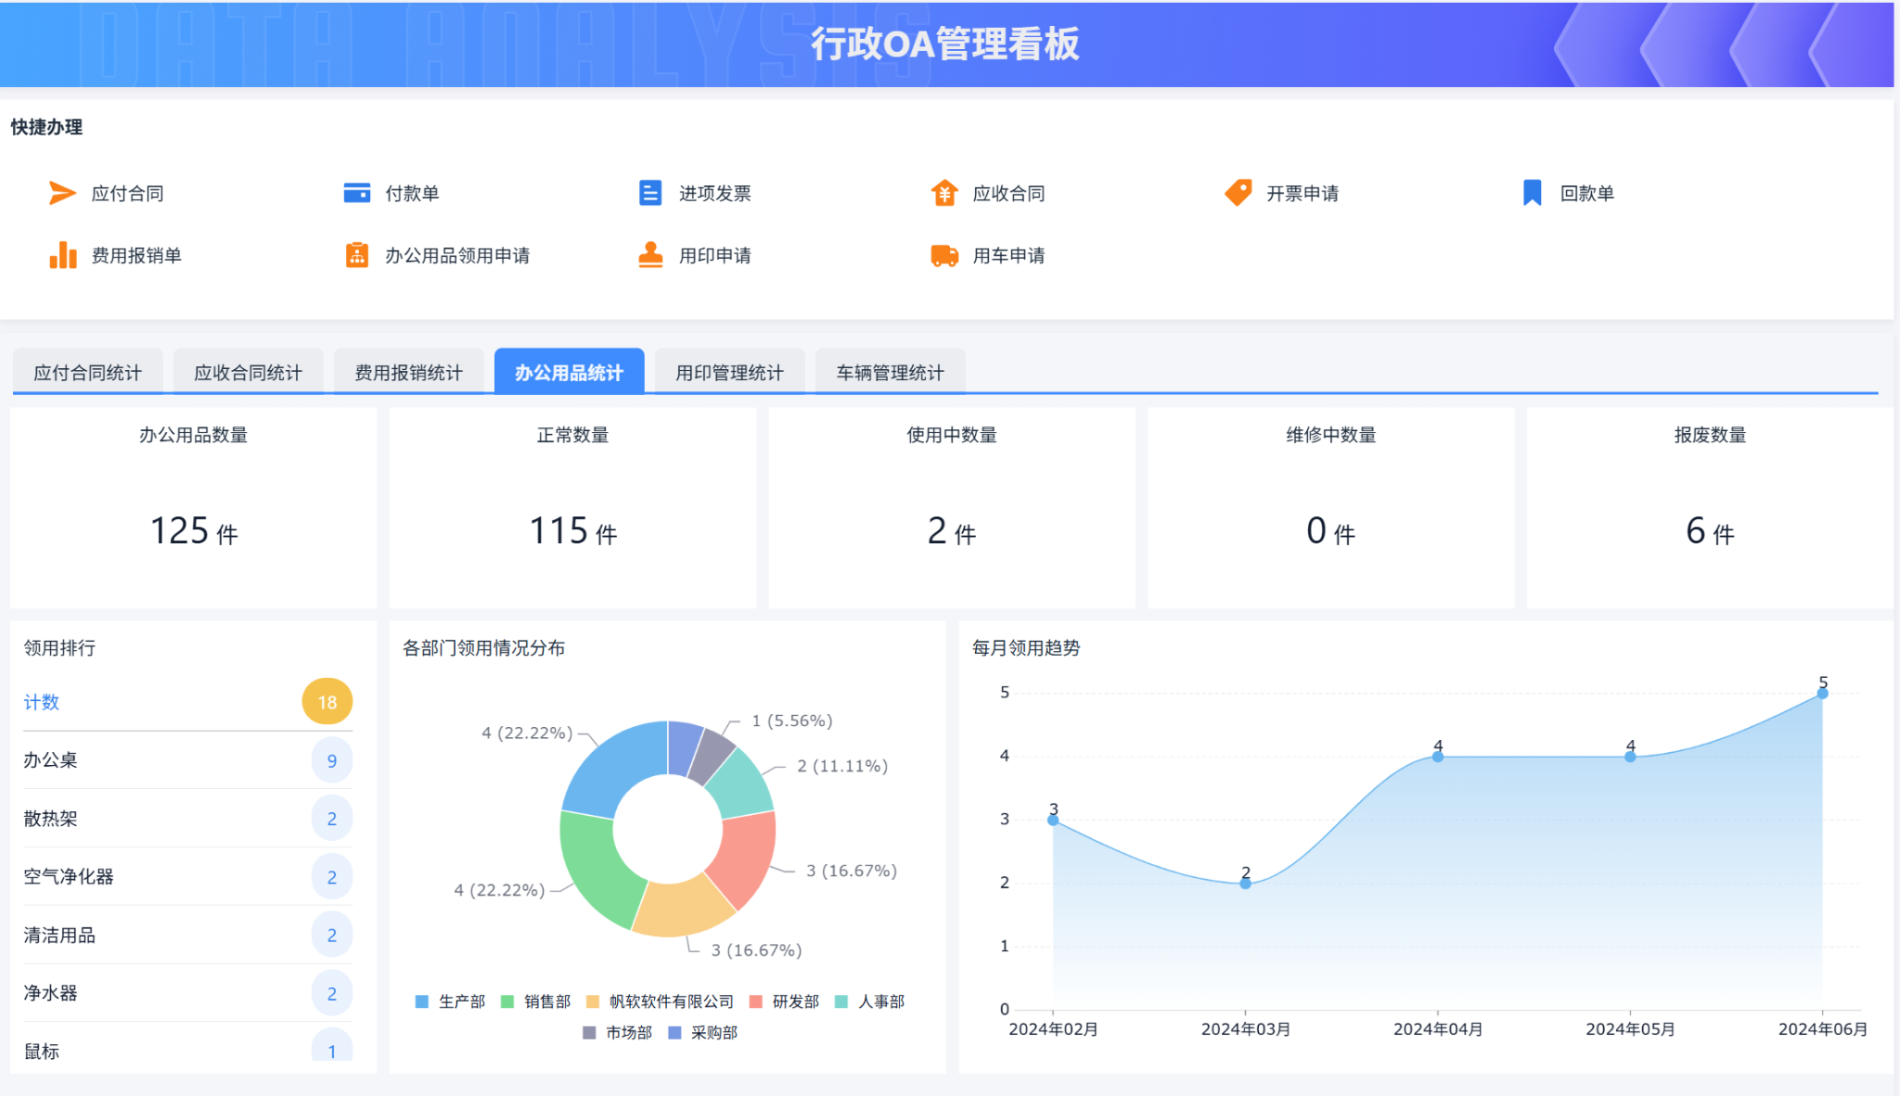Click the 用车申请 truck icon
Screen dimensions: 1900x1096
click(x=944, y=255)
